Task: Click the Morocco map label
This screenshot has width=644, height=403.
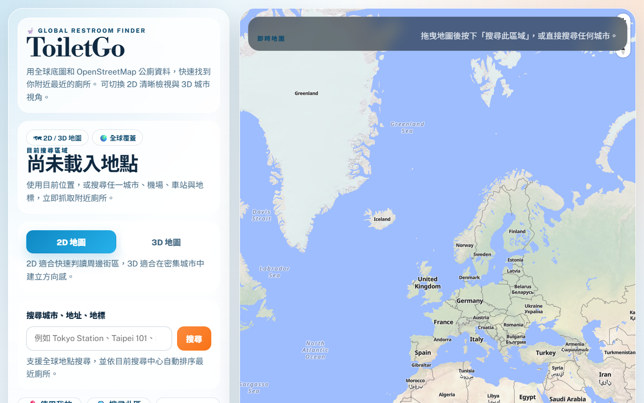Action: pos(416,383)
